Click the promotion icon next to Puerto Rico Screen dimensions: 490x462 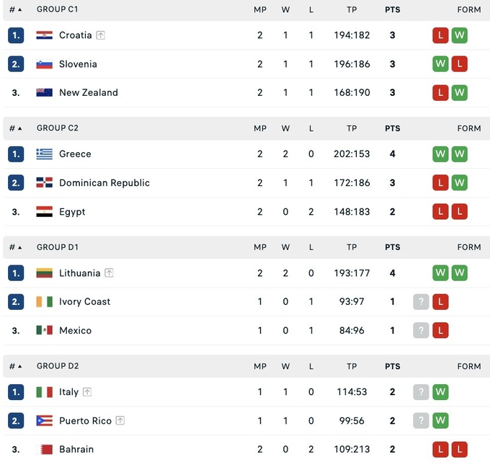point(120,421)
